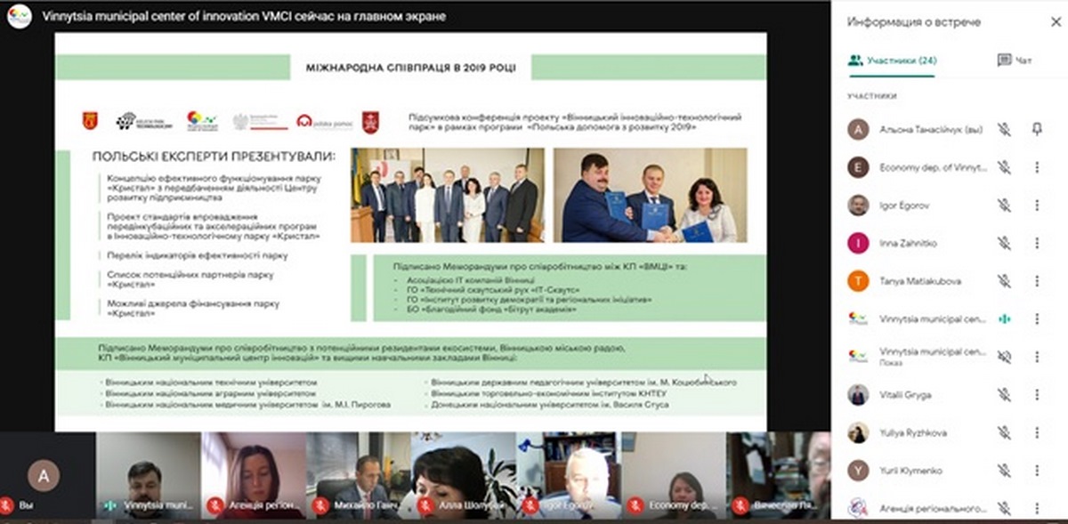This screenshot has width=1068, height=524.
Task: Click the audio activity indicator for Vinnytsia municipal center
Action: click(1004, 318)
